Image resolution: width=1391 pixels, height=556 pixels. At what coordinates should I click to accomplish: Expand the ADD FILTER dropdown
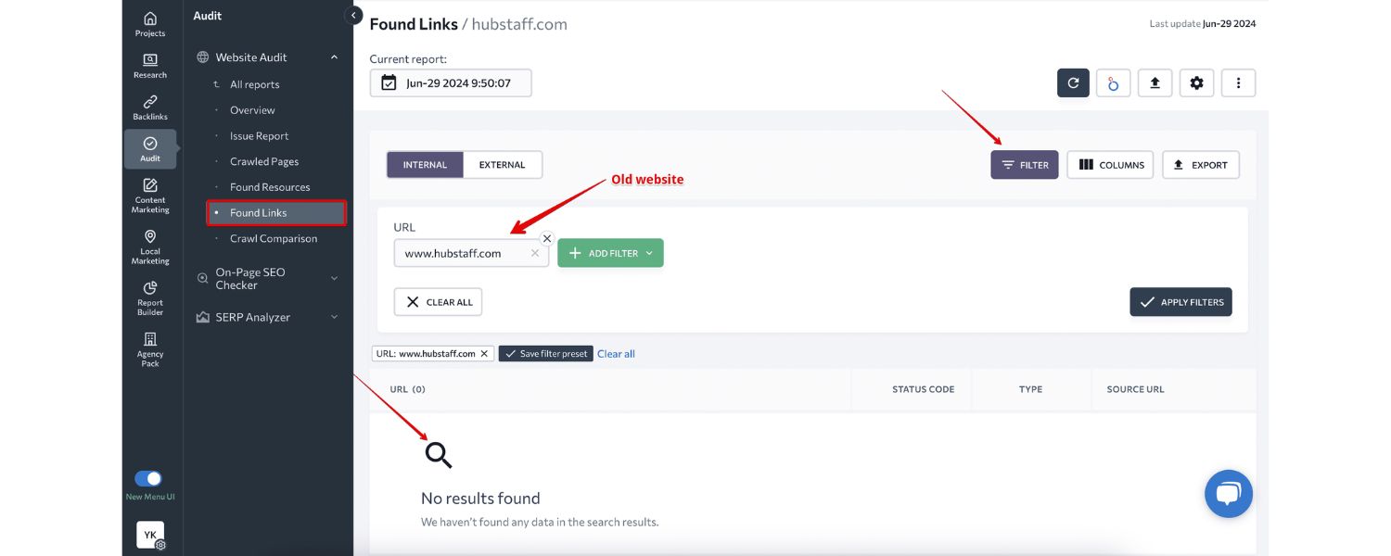(x=610, y=252)
